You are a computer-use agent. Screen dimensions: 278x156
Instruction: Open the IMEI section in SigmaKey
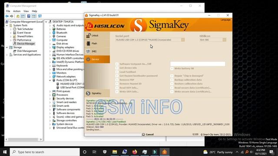97,51
